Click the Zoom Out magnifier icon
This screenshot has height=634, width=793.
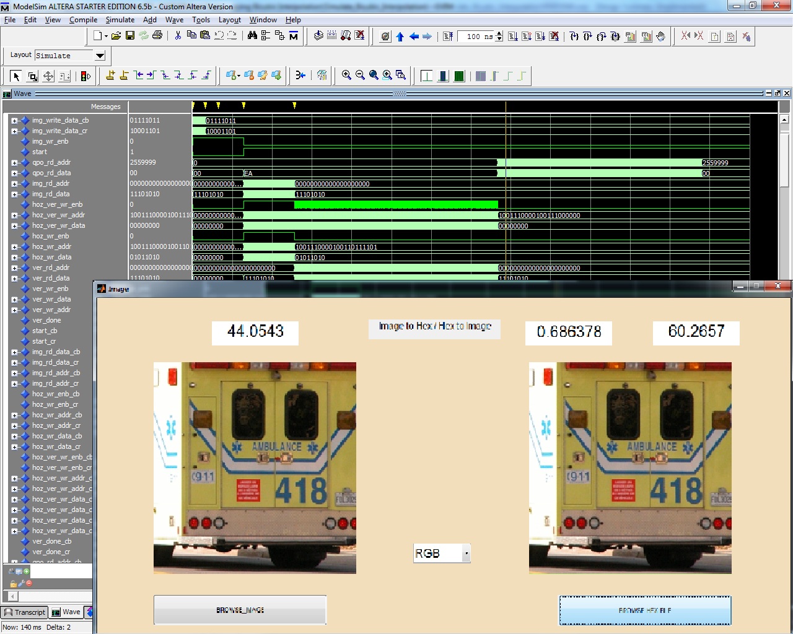[x=360, y=76]
